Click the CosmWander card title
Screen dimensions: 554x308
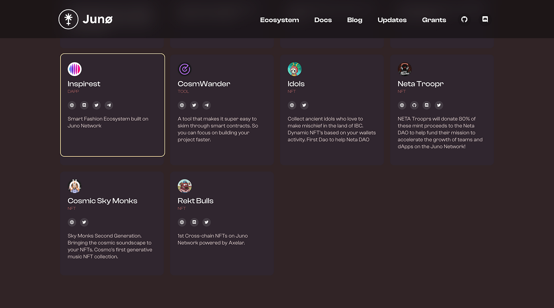(204, 84)
